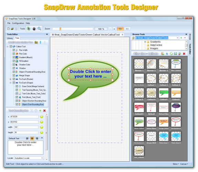Click the refresh icon in Files View header
This screenshot has height=172, width=198.
point(171,54)
